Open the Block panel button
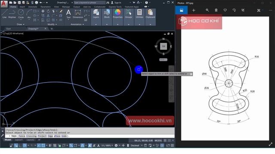 (107, 14)
